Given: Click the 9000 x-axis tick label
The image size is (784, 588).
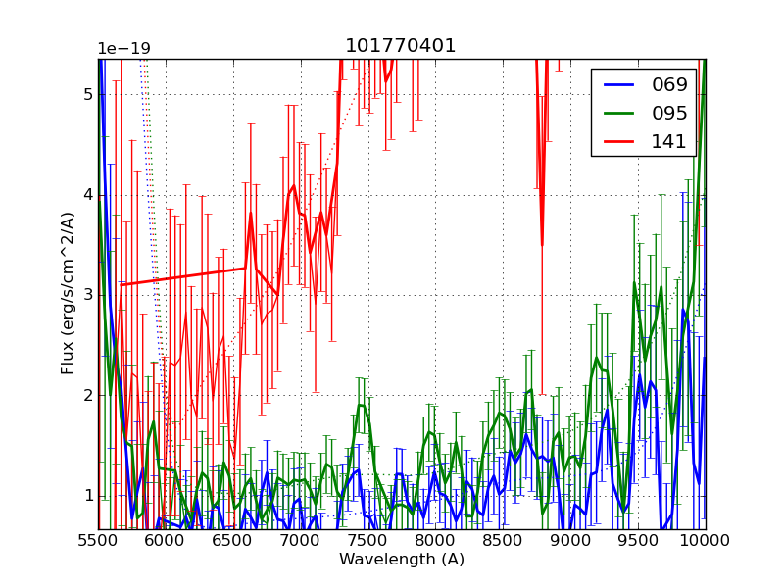Looking at the screenshot, I should pyautogui.click(x=571, y=540).
